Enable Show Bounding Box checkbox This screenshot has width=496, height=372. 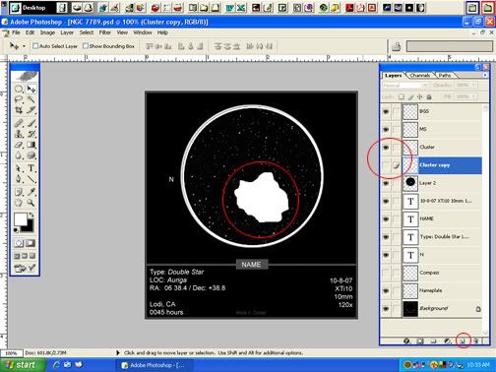click(x=86, y=46)
